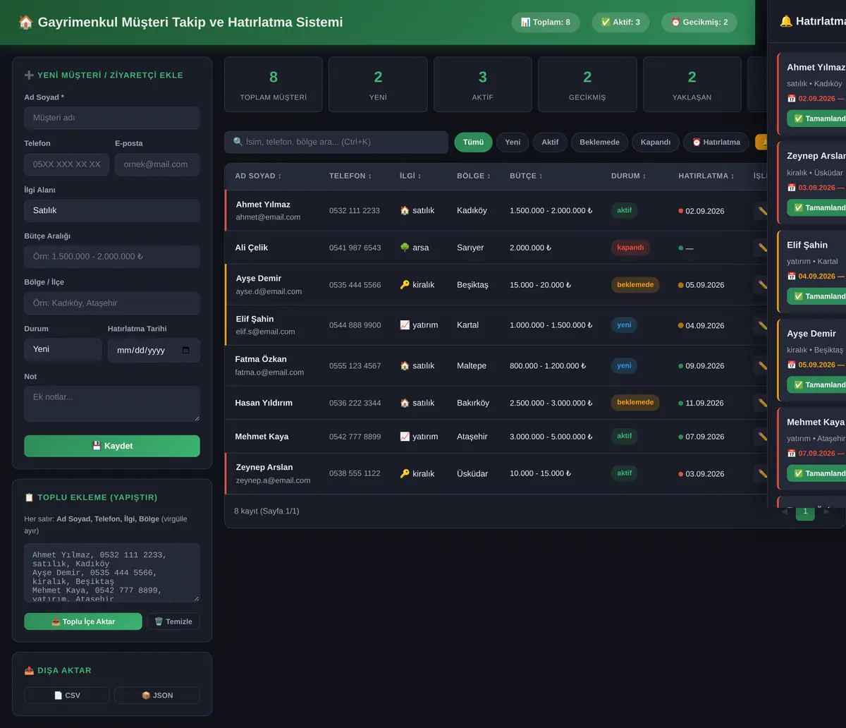Click the kapandı status badge for Ali Çelik

point(630,248)
